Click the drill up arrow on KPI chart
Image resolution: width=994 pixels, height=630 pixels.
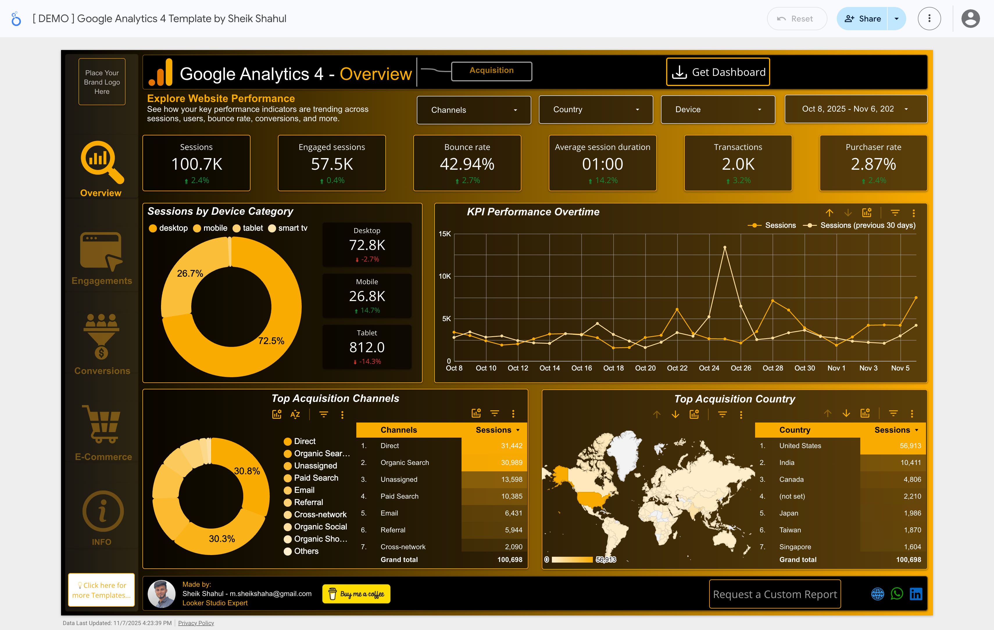pos(829,213)
